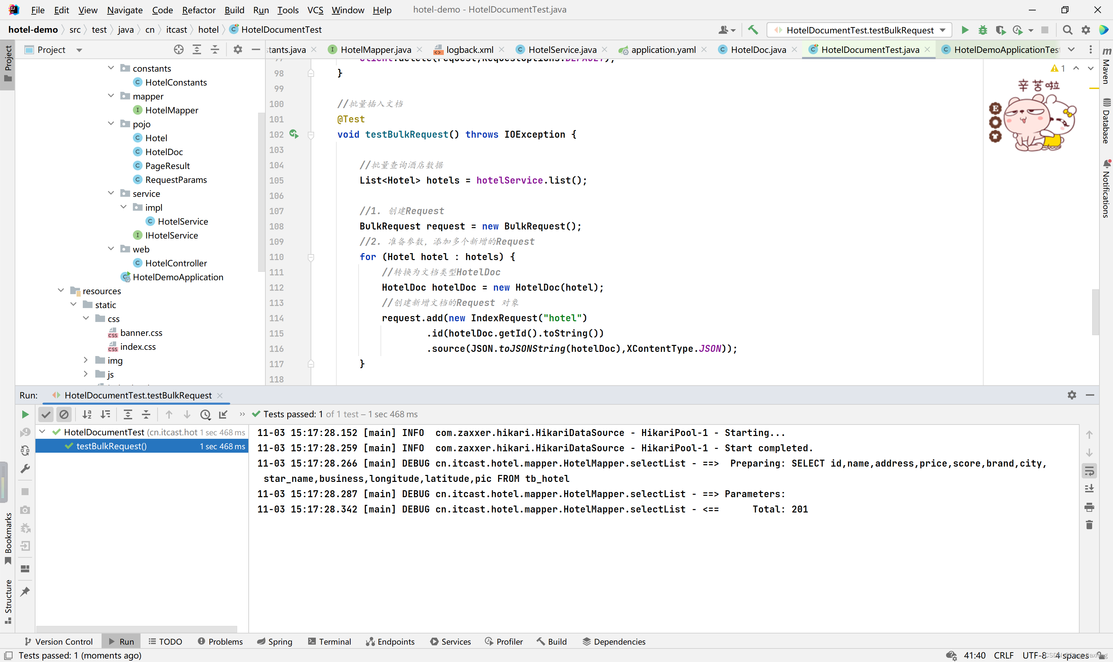The height and width of the screenshot is (662, 1113).
Task: Hide the Project tool window
Action: (256, 49)
